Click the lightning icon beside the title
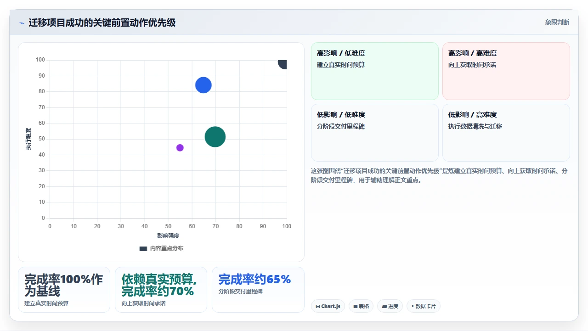588x331 pixels. tap(22, 23)
